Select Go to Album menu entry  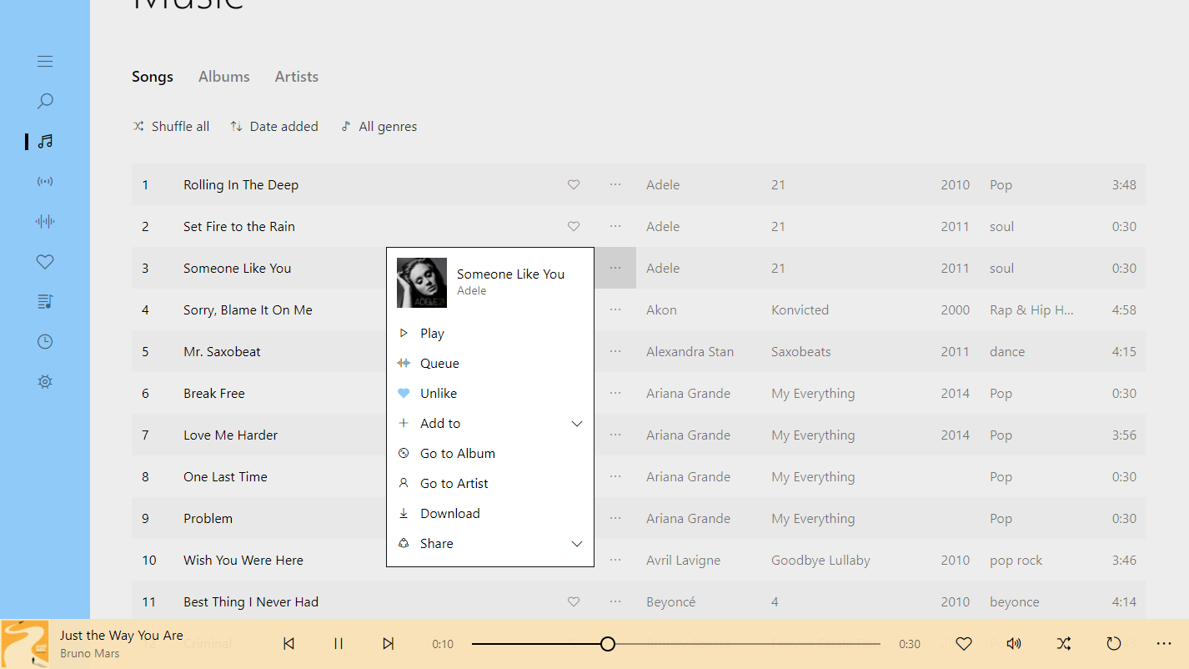tap(490, 453)
